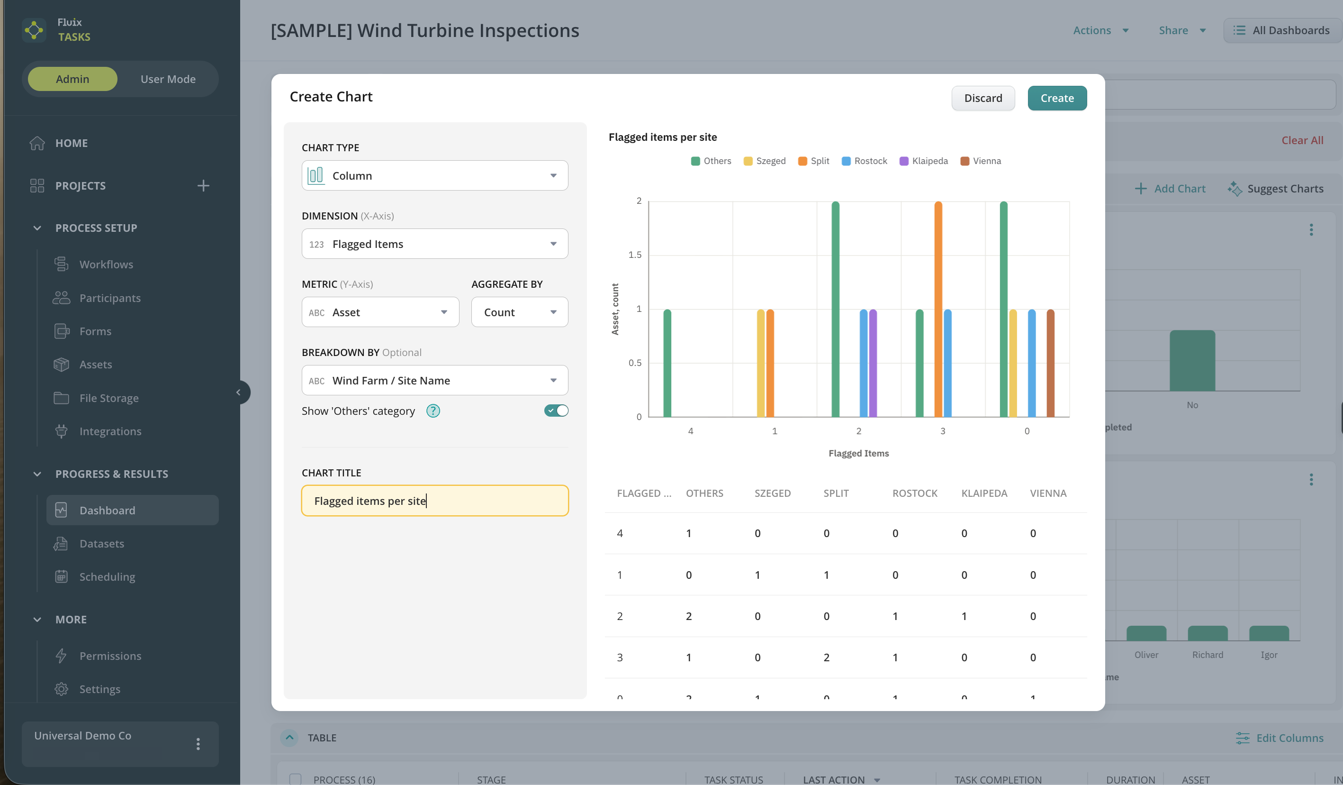Viewport: 1343px width, 785px height.
Task: Open the Universal Demo Co options menu
Action: pos(198,744)
